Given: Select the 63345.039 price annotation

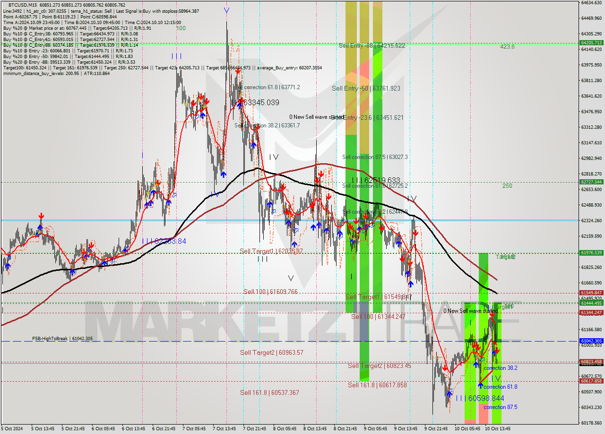Looking at the screenshot, I should pos(261,102).
